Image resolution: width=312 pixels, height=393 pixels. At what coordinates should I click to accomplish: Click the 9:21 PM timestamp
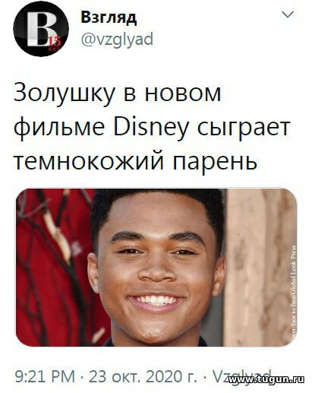(x=45, y=376)
